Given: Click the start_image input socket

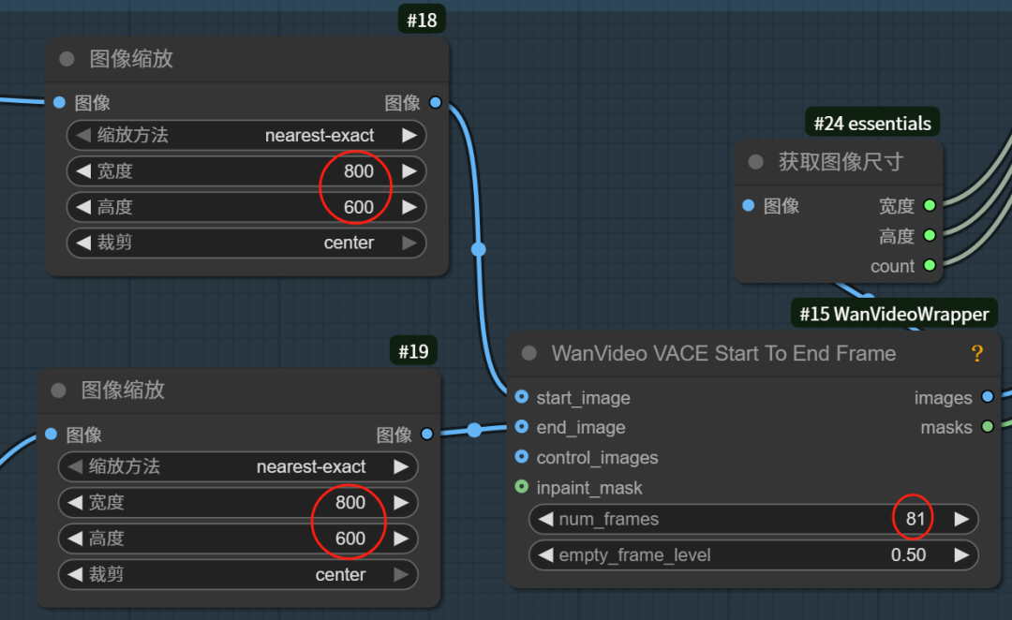Looking at the screenshot, I should (522, 397).
